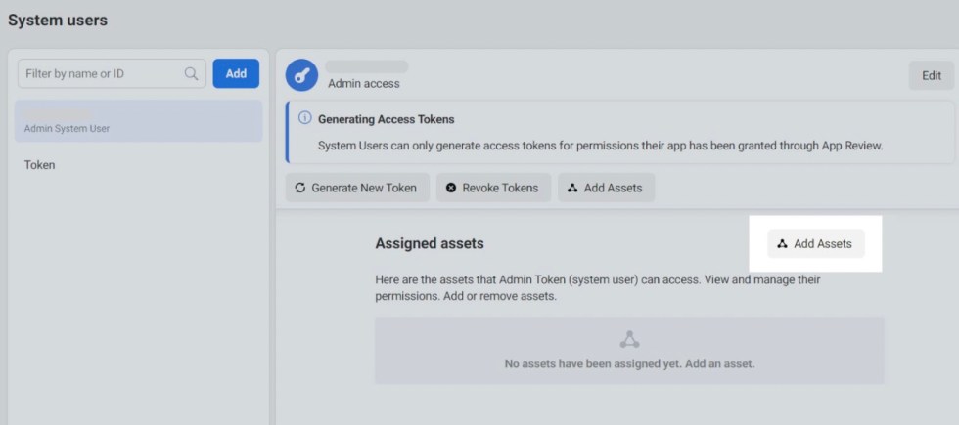Choose Revoke Tokens

coord(492,188)
